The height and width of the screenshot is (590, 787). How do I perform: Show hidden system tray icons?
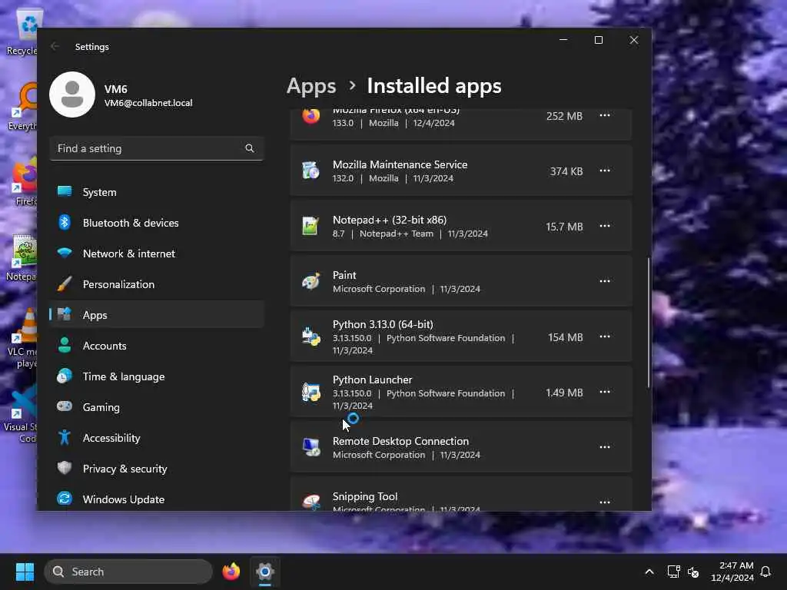(649, 572)
